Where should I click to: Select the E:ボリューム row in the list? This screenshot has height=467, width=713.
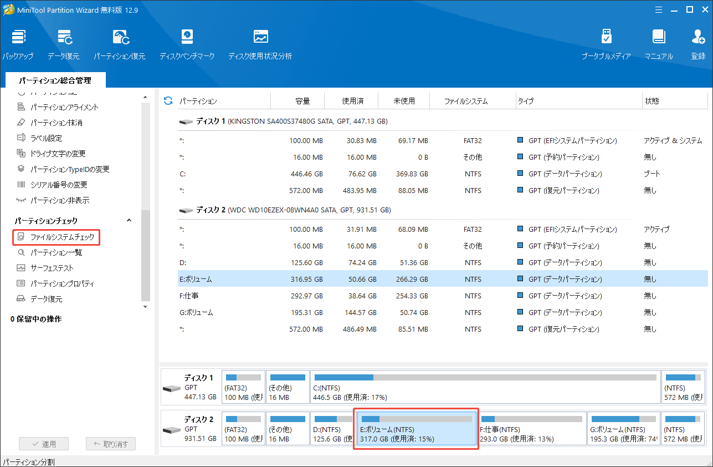pos(442,279)
